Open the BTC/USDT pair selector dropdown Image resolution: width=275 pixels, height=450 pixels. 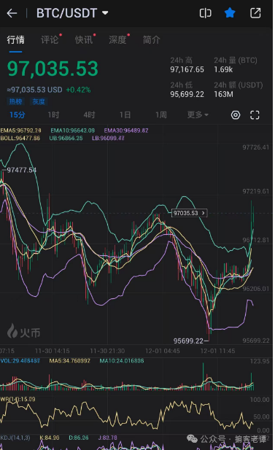coord(72,13)
